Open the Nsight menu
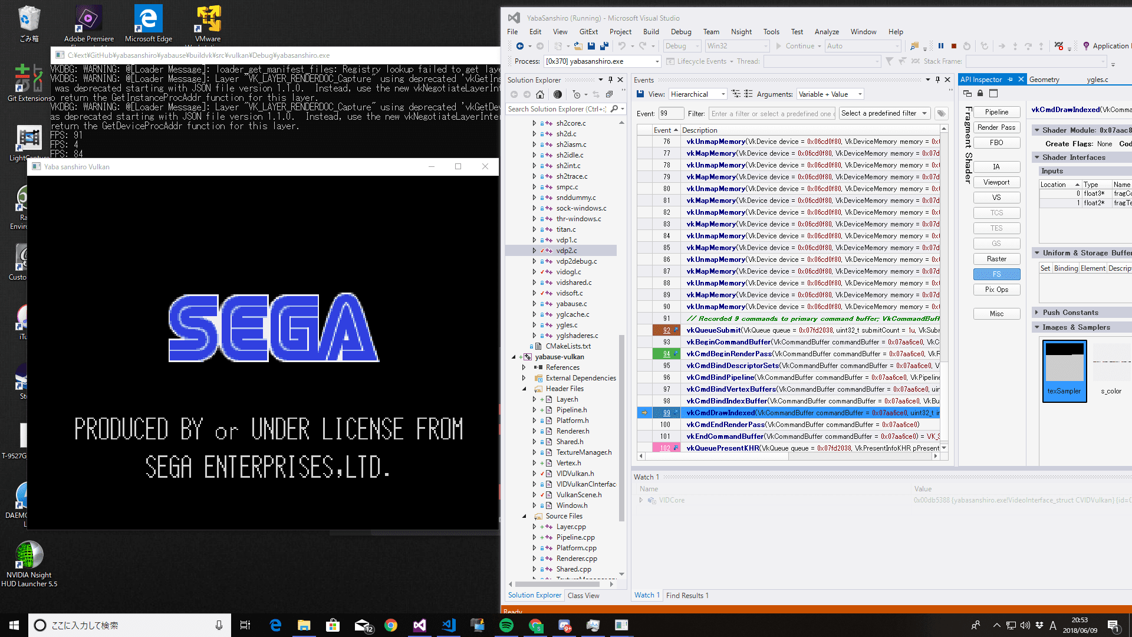The image size is (1132, 637). point(741,32)
